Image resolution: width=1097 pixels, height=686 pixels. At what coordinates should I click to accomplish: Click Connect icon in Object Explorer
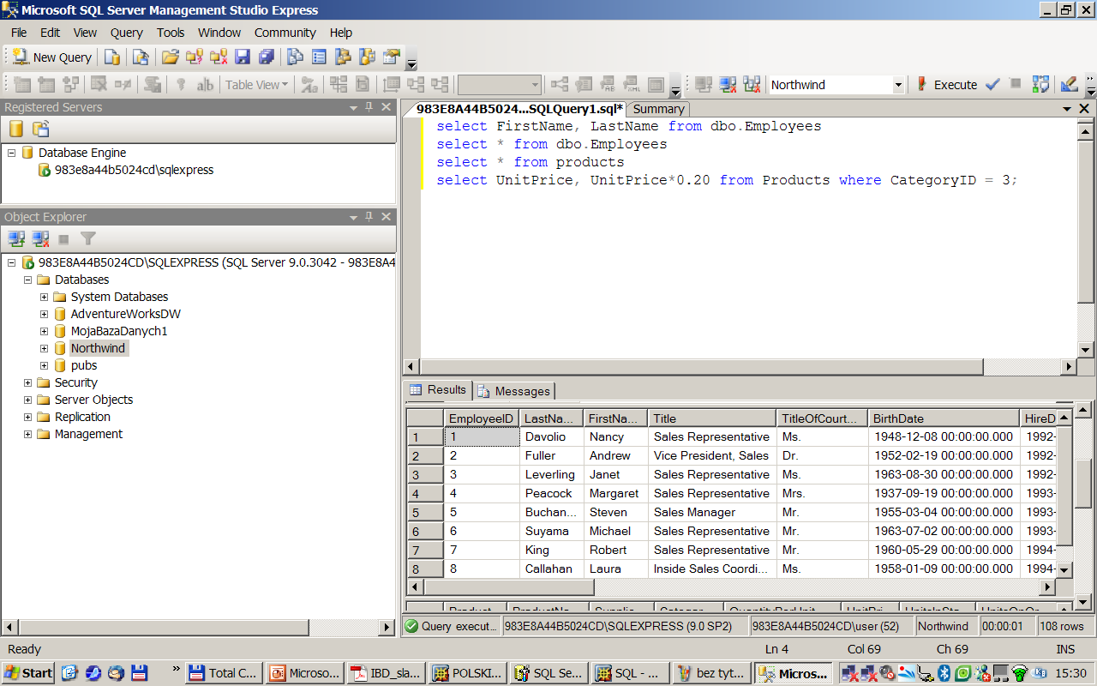click(16, 238)
